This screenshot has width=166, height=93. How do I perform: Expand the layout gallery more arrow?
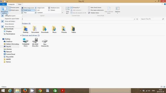pyautogui.click(x=62, y=13)
